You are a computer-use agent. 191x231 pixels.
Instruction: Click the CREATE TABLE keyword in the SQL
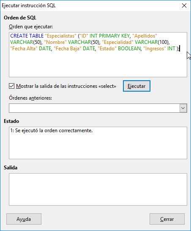coord(27,36)
